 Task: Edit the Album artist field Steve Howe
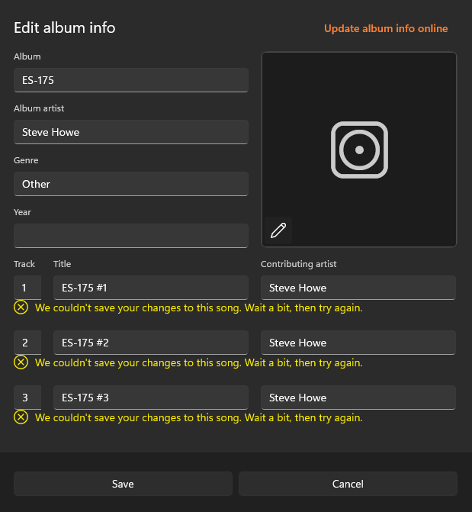[x=131, y=132]
